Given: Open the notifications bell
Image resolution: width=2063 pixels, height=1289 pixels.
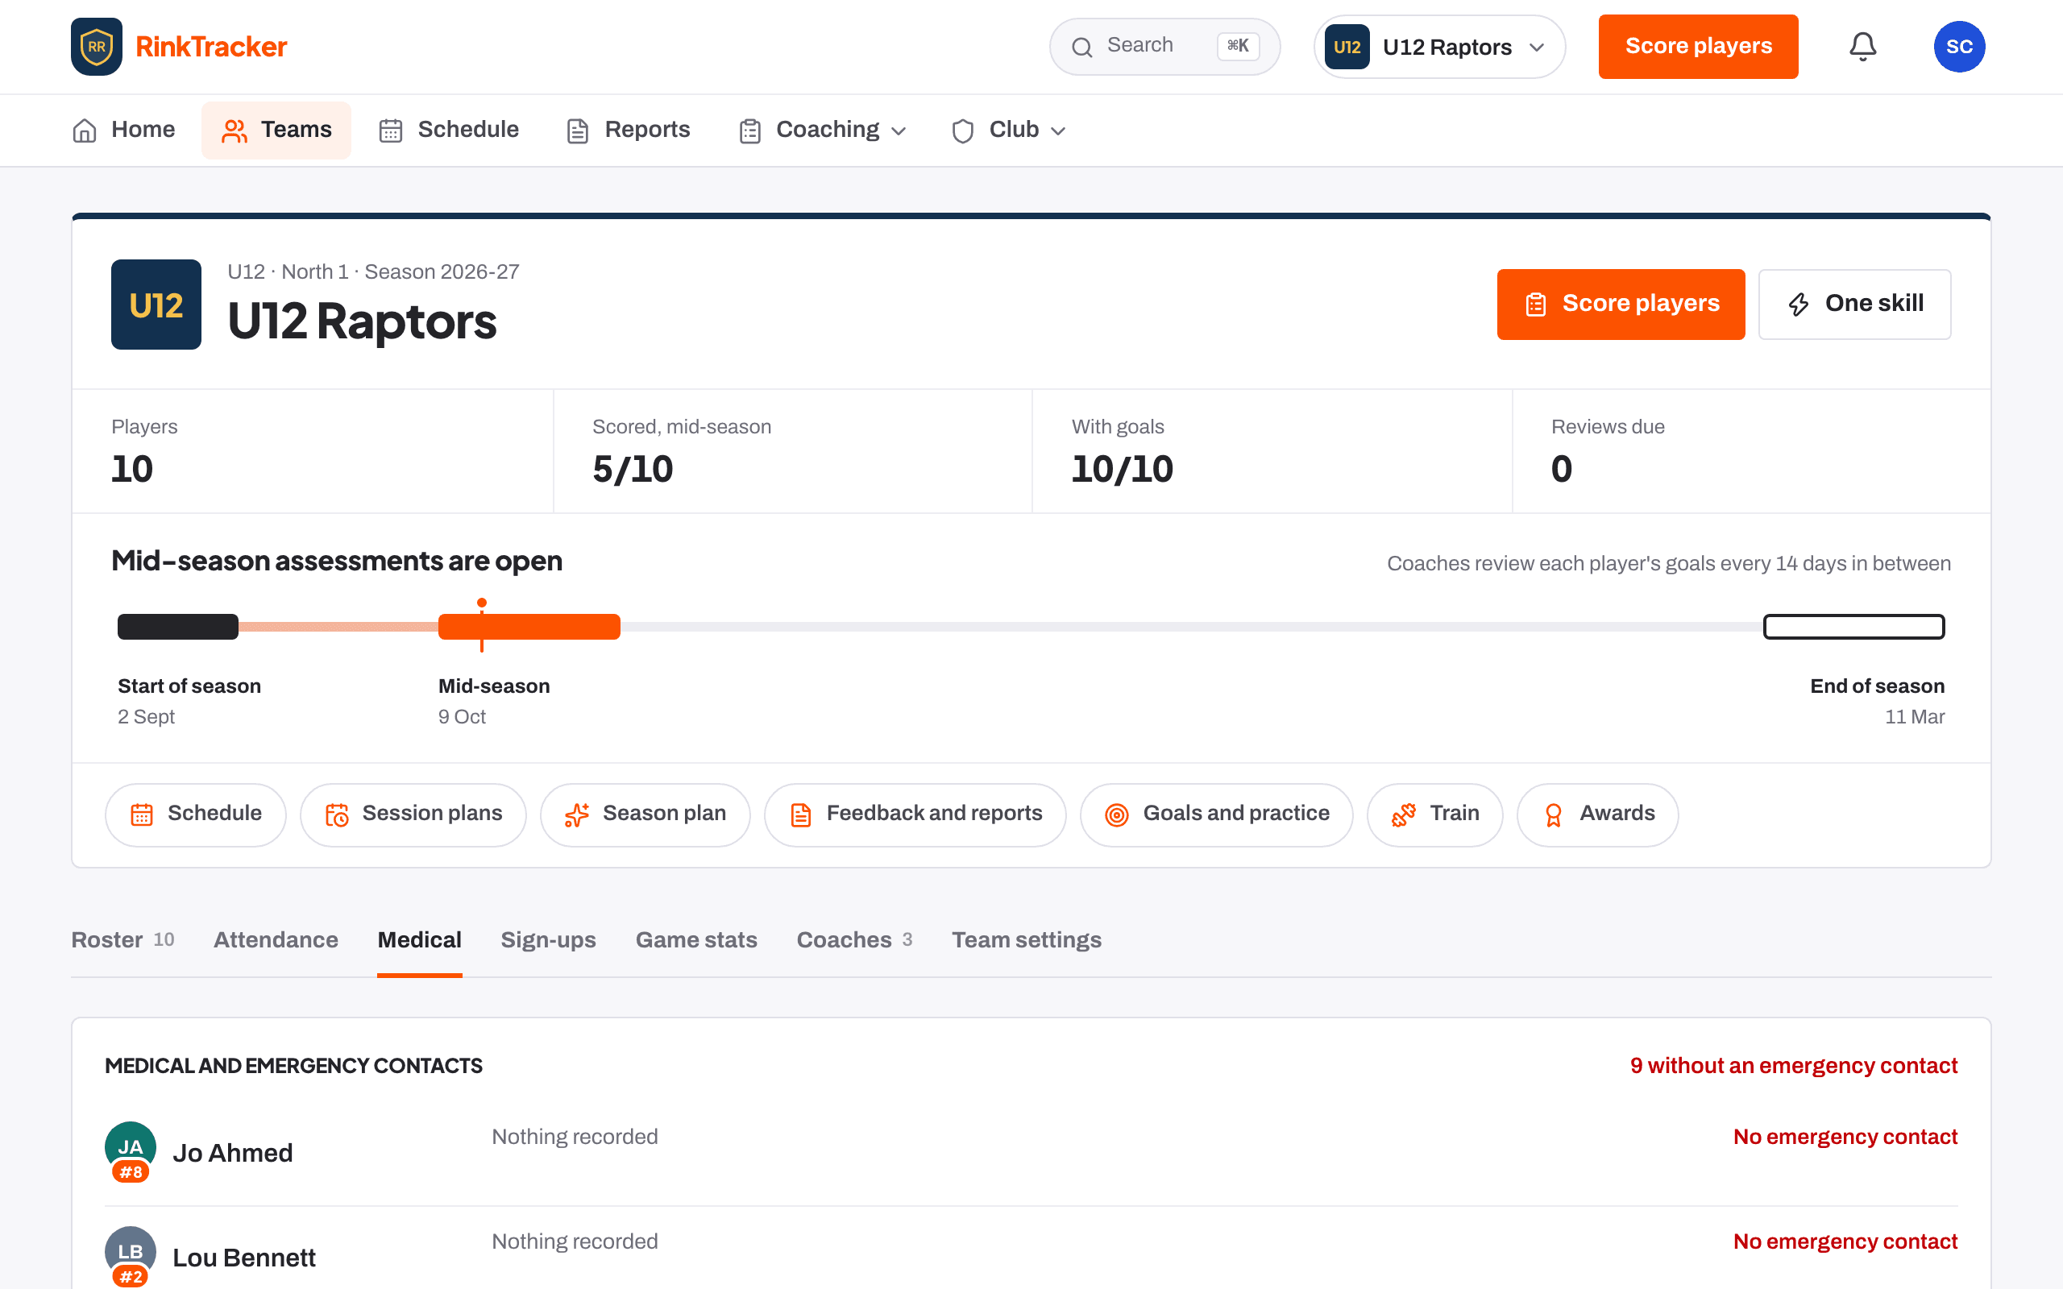Looking at the screenshot, I should (1862, 47).
